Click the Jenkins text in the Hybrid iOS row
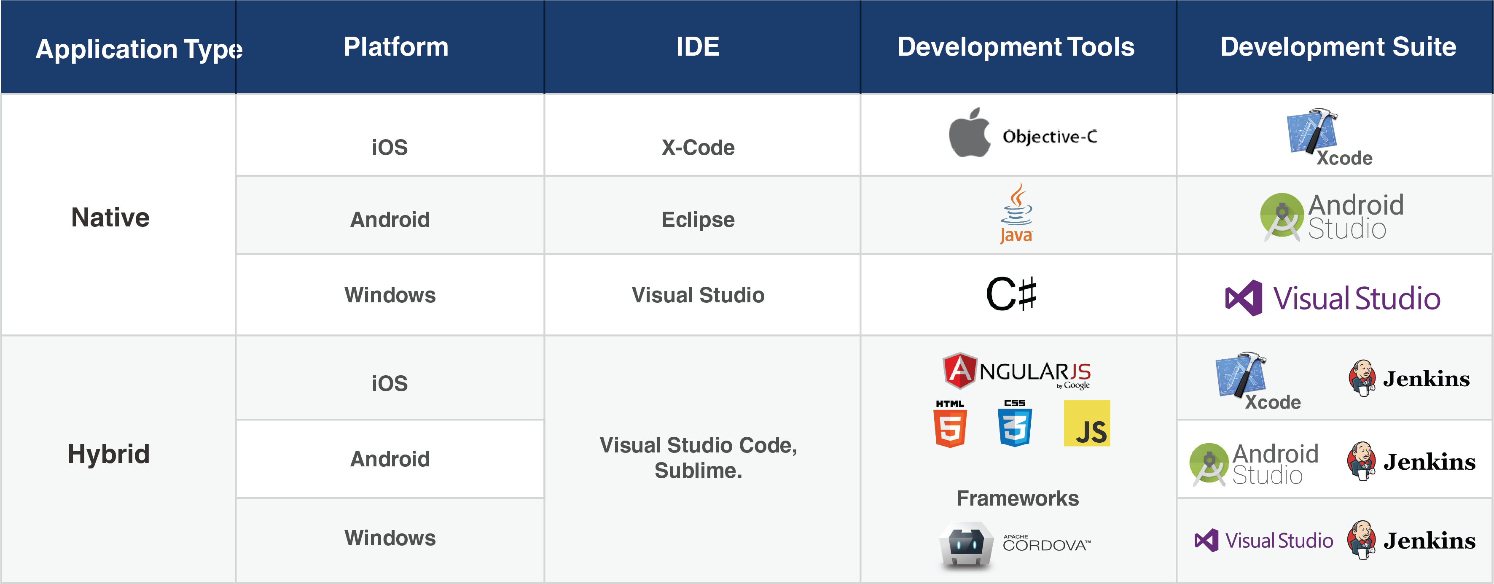 pyautogui.click(x=1426, y=379)
